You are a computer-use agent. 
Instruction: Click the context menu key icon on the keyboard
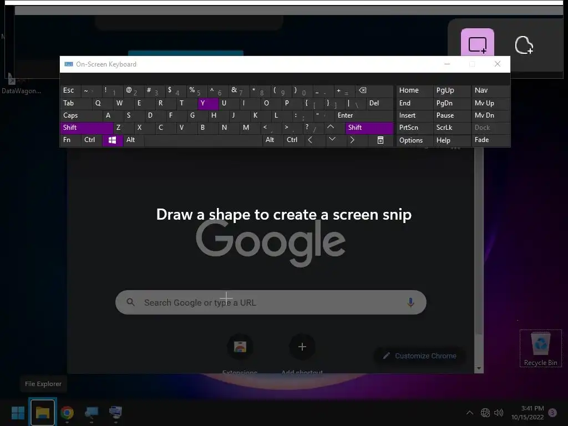point(381,140)
